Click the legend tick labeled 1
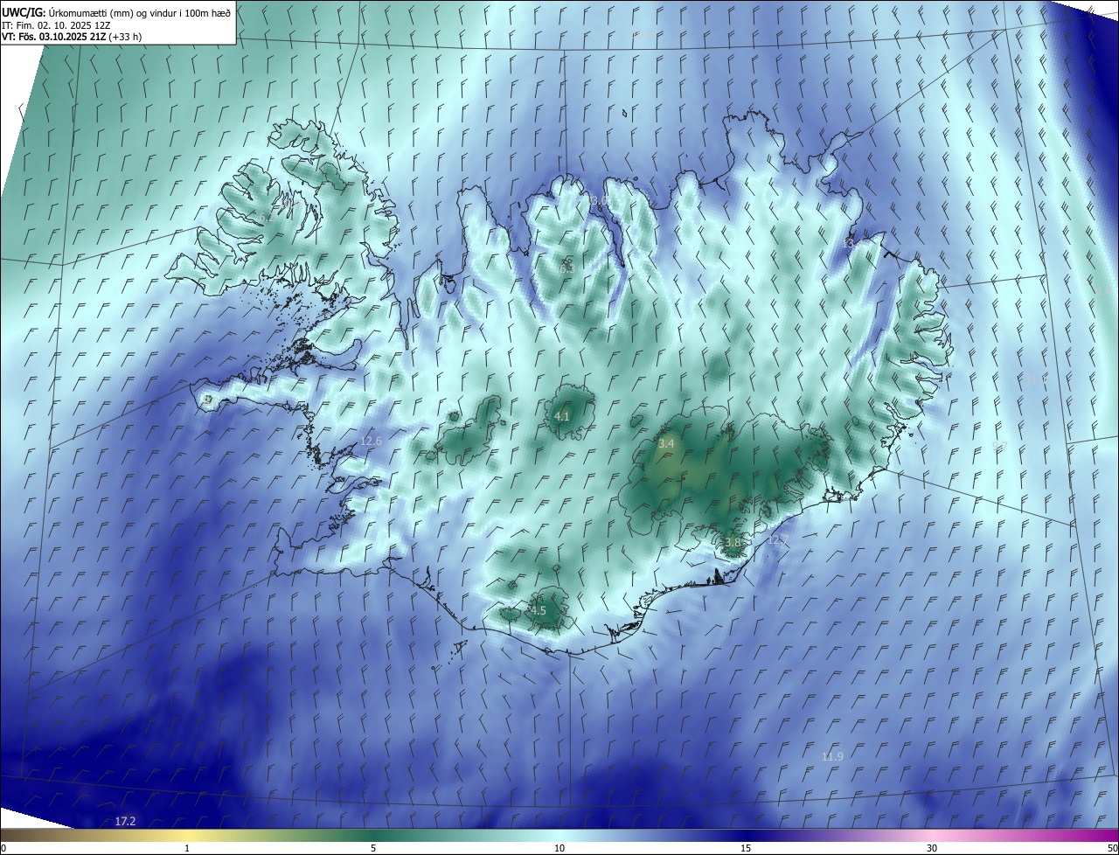1119x855 pixels. click(x=187, y=848)
